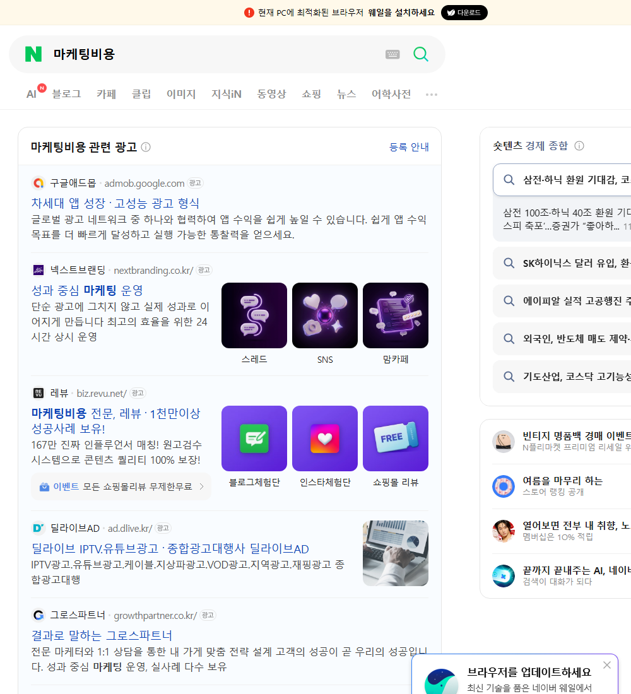The image size is (631, 694).
Task: Click the 넥스트브랜딩 favicon
Action: click(x=38, y=270)
